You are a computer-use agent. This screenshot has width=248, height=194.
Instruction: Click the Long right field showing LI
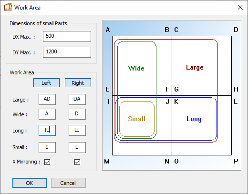pos(77,130)
